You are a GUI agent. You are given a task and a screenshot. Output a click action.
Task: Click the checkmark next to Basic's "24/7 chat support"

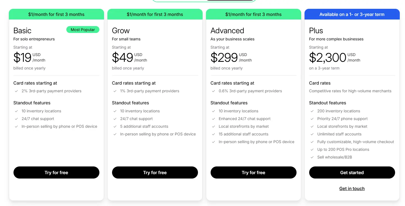tap(17, 119)
